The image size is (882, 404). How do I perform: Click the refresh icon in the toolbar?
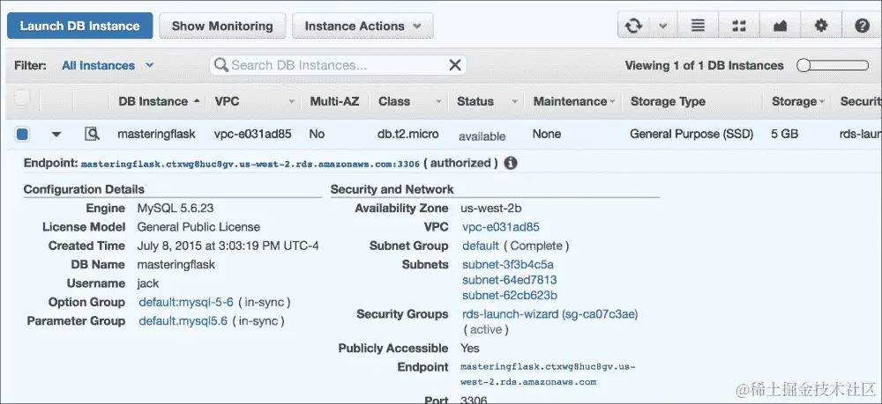click(x=633, y=26)
